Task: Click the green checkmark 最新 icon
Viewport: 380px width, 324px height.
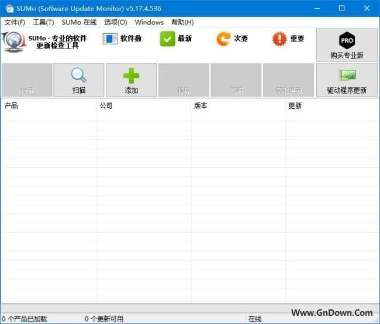Action: click(x=168, y=39)
